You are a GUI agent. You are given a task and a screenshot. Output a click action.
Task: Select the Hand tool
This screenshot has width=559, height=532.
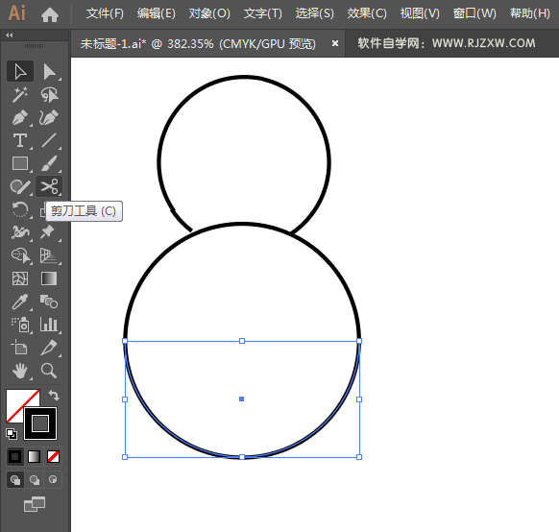20,371
